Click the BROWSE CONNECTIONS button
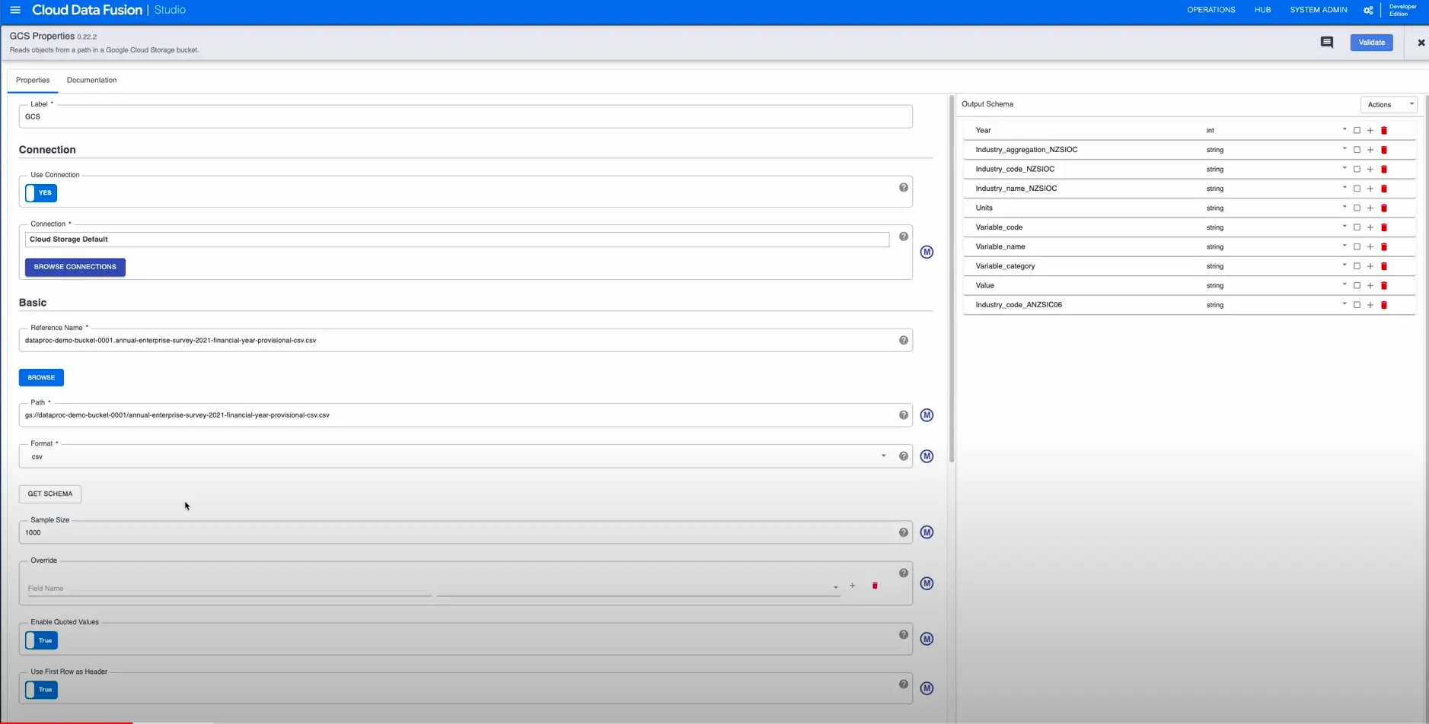 tap(75, 267)
